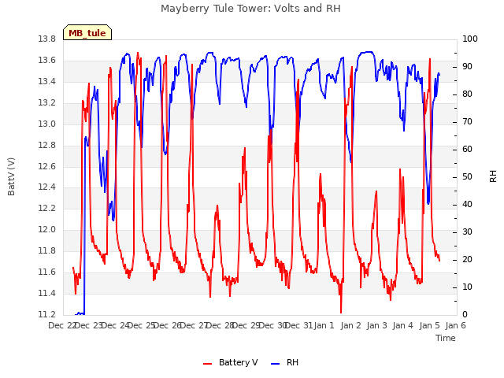Click the 13.6 tick on the BattV axis

[x=47, y=61]
